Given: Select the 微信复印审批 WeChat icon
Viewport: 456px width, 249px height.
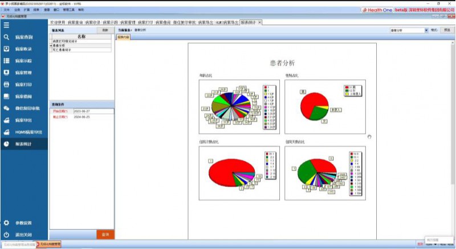Looking at the screenshot, I should 6,108.
